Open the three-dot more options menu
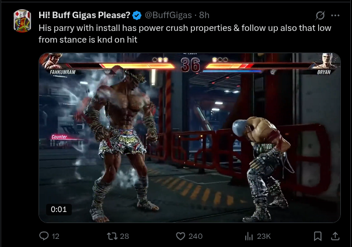Viewport: 352px width, 247px height. (x=336, y=16)
